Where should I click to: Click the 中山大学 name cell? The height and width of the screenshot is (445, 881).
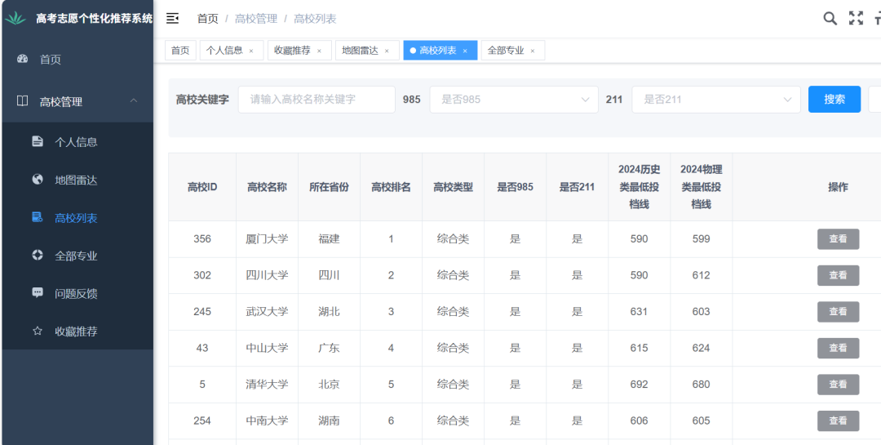pos(267,348)
